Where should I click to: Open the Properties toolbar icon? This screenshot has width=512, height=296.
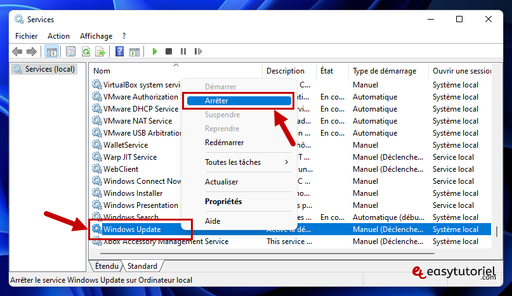[x=70, y=51]
